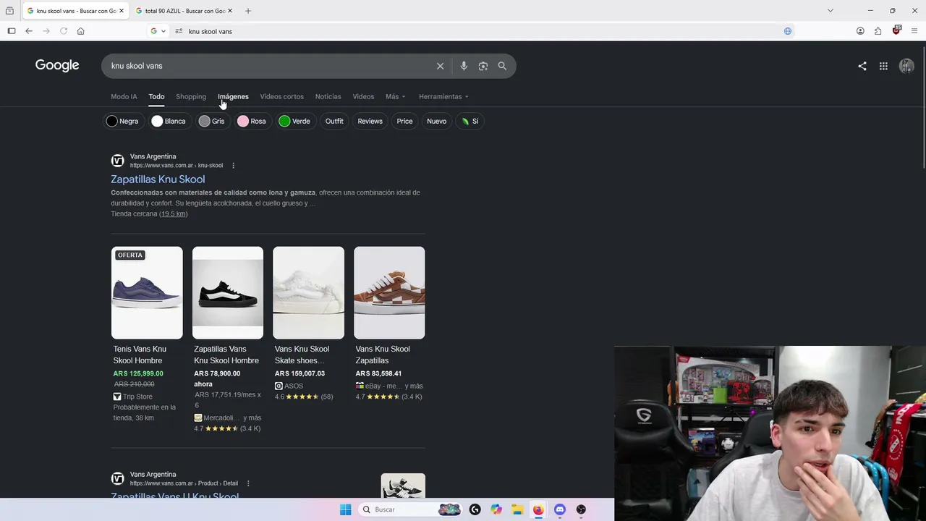
Task: Go to the Google logo homepage
Action: click(57, 66)
